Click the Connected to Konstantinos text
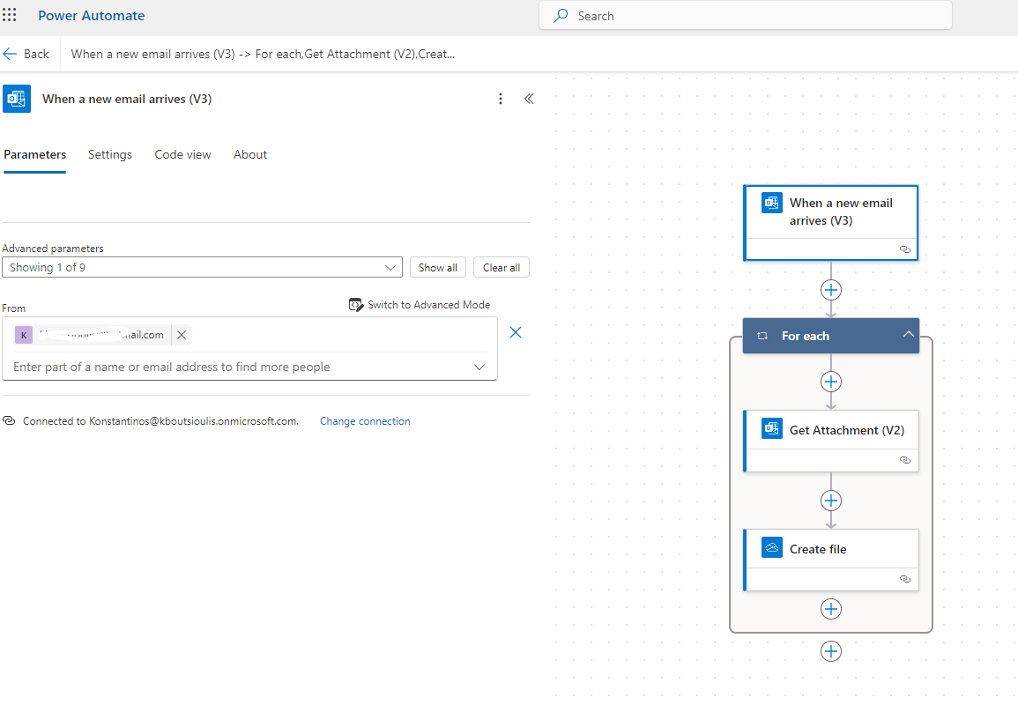Screen dimensions: 1018x705 (161, 421)
